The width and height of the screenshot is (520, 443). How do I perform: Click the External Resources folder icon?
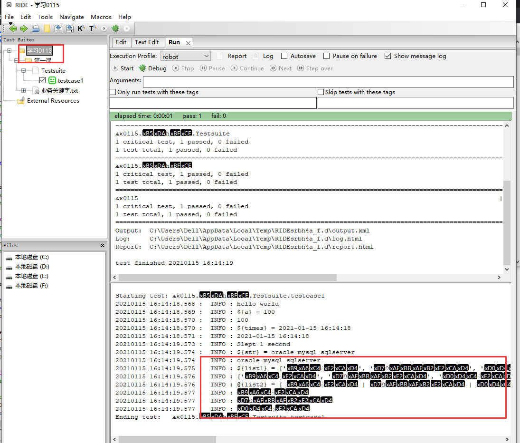coord(21,101)
